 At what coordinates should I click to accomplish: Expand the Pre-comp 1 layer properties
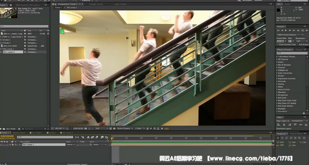pos(10,144)
